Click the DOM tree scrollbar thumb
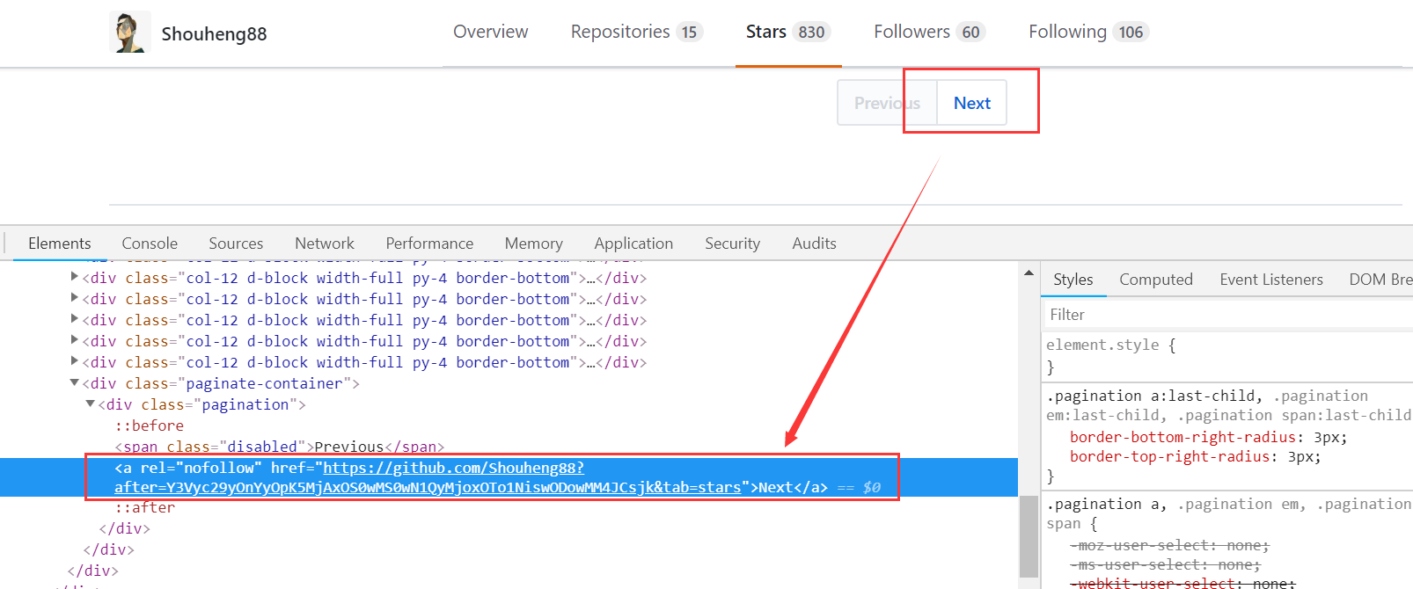Image resolution: width=1413 pixels, height=589 pixels. 1029,536
